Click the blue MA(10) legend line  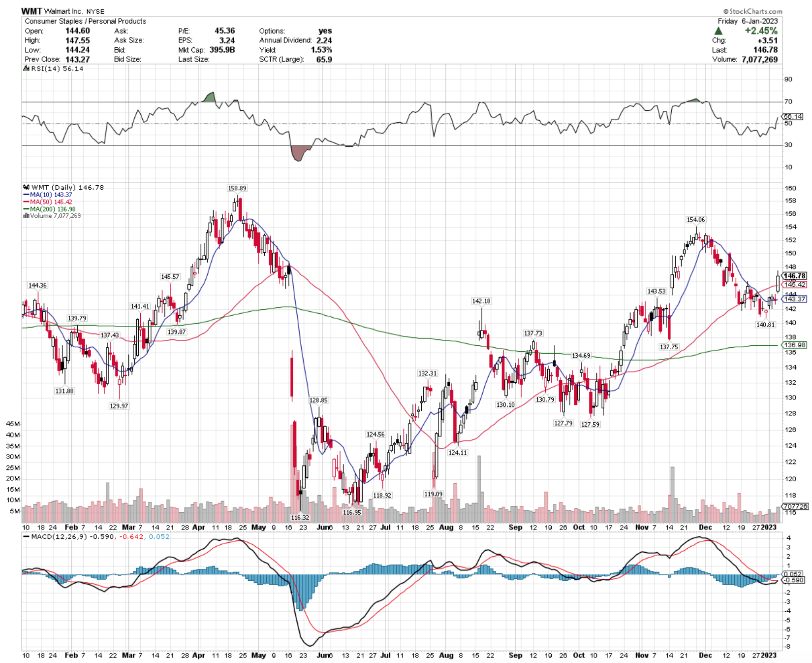pos(26,195)
